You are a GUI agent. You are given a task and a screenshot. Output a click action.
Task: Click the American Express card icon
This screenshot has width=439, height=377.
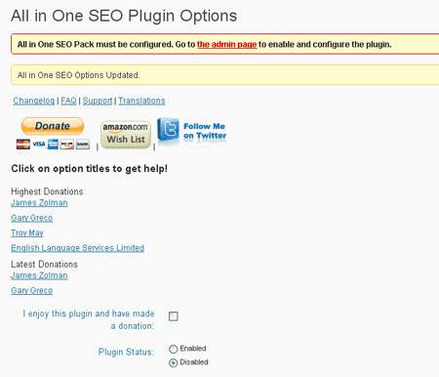coord(53,144)
